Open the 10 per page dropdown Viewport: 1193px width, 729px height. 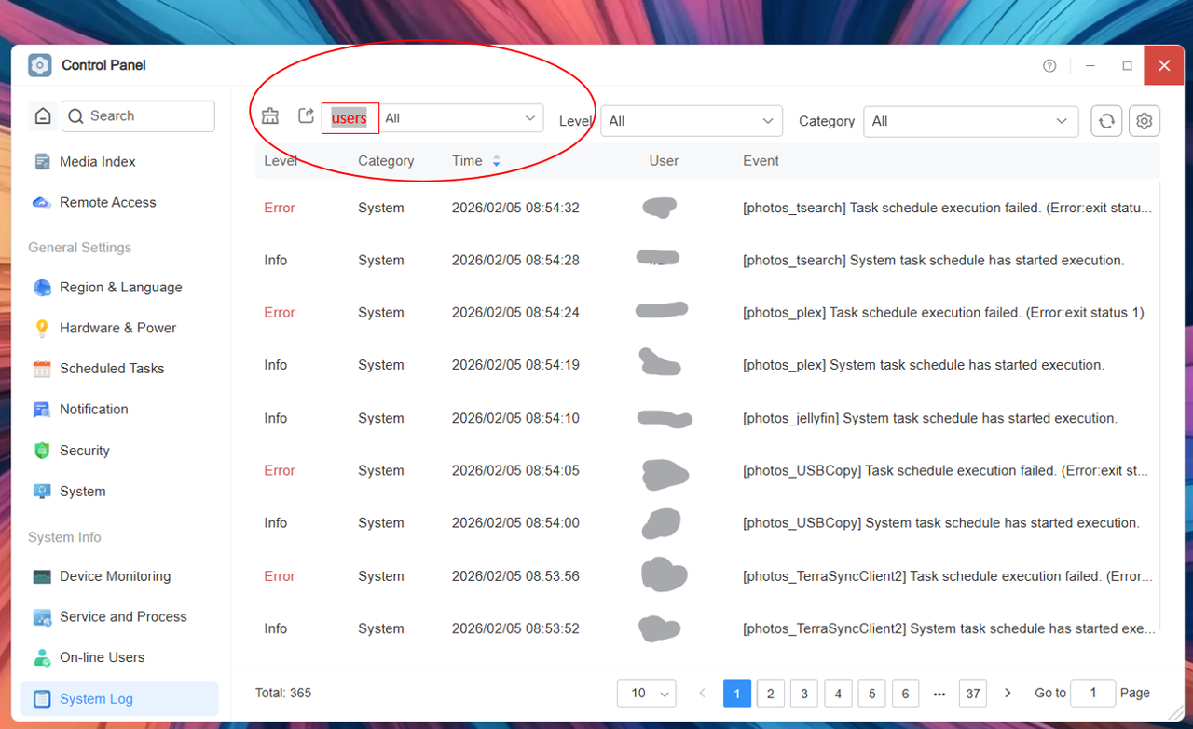click(647, 693)
